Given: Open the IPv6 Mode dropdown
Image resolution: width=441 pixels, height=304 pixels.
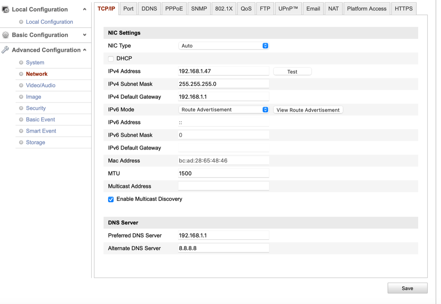Looking at the screenshot, I should [x=223, y=109].
